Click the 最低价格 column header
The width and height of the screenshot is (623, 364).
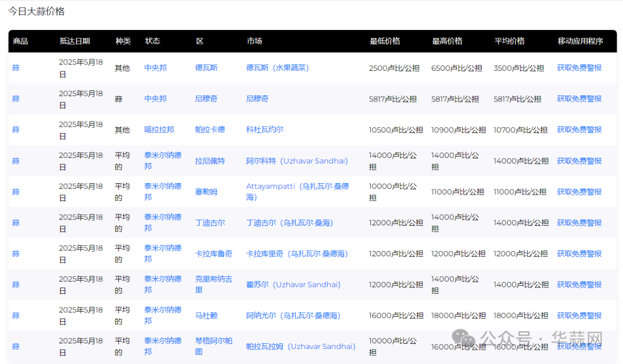tap(385, 41)
